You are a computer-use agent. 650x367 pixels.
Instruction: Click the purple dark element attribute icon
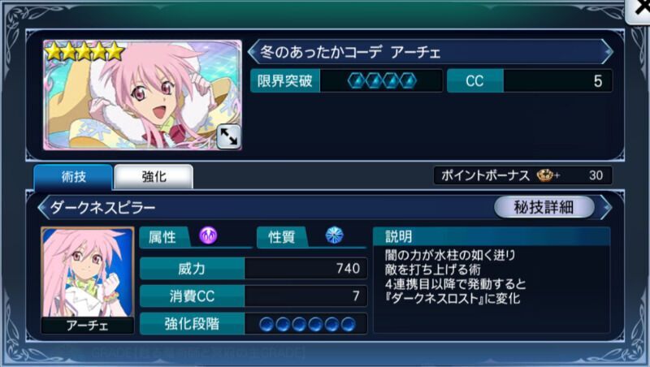tap(208, 235)
